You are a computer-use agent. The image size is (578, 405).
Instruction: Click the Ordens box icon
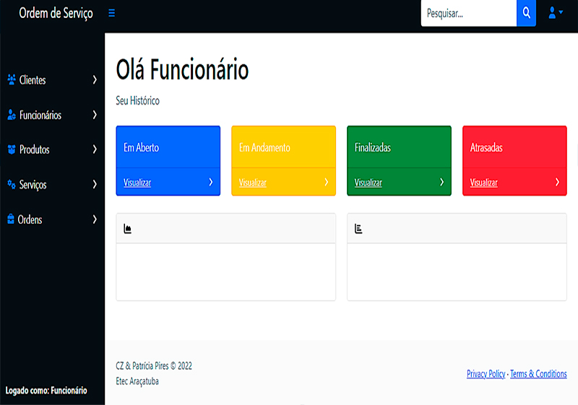point(11,219)
